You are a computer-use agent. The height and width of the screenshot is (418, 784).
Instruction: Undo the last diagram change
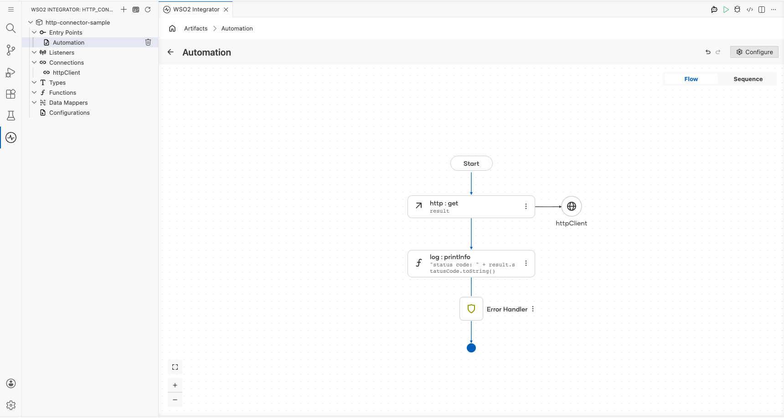[708, 52]
